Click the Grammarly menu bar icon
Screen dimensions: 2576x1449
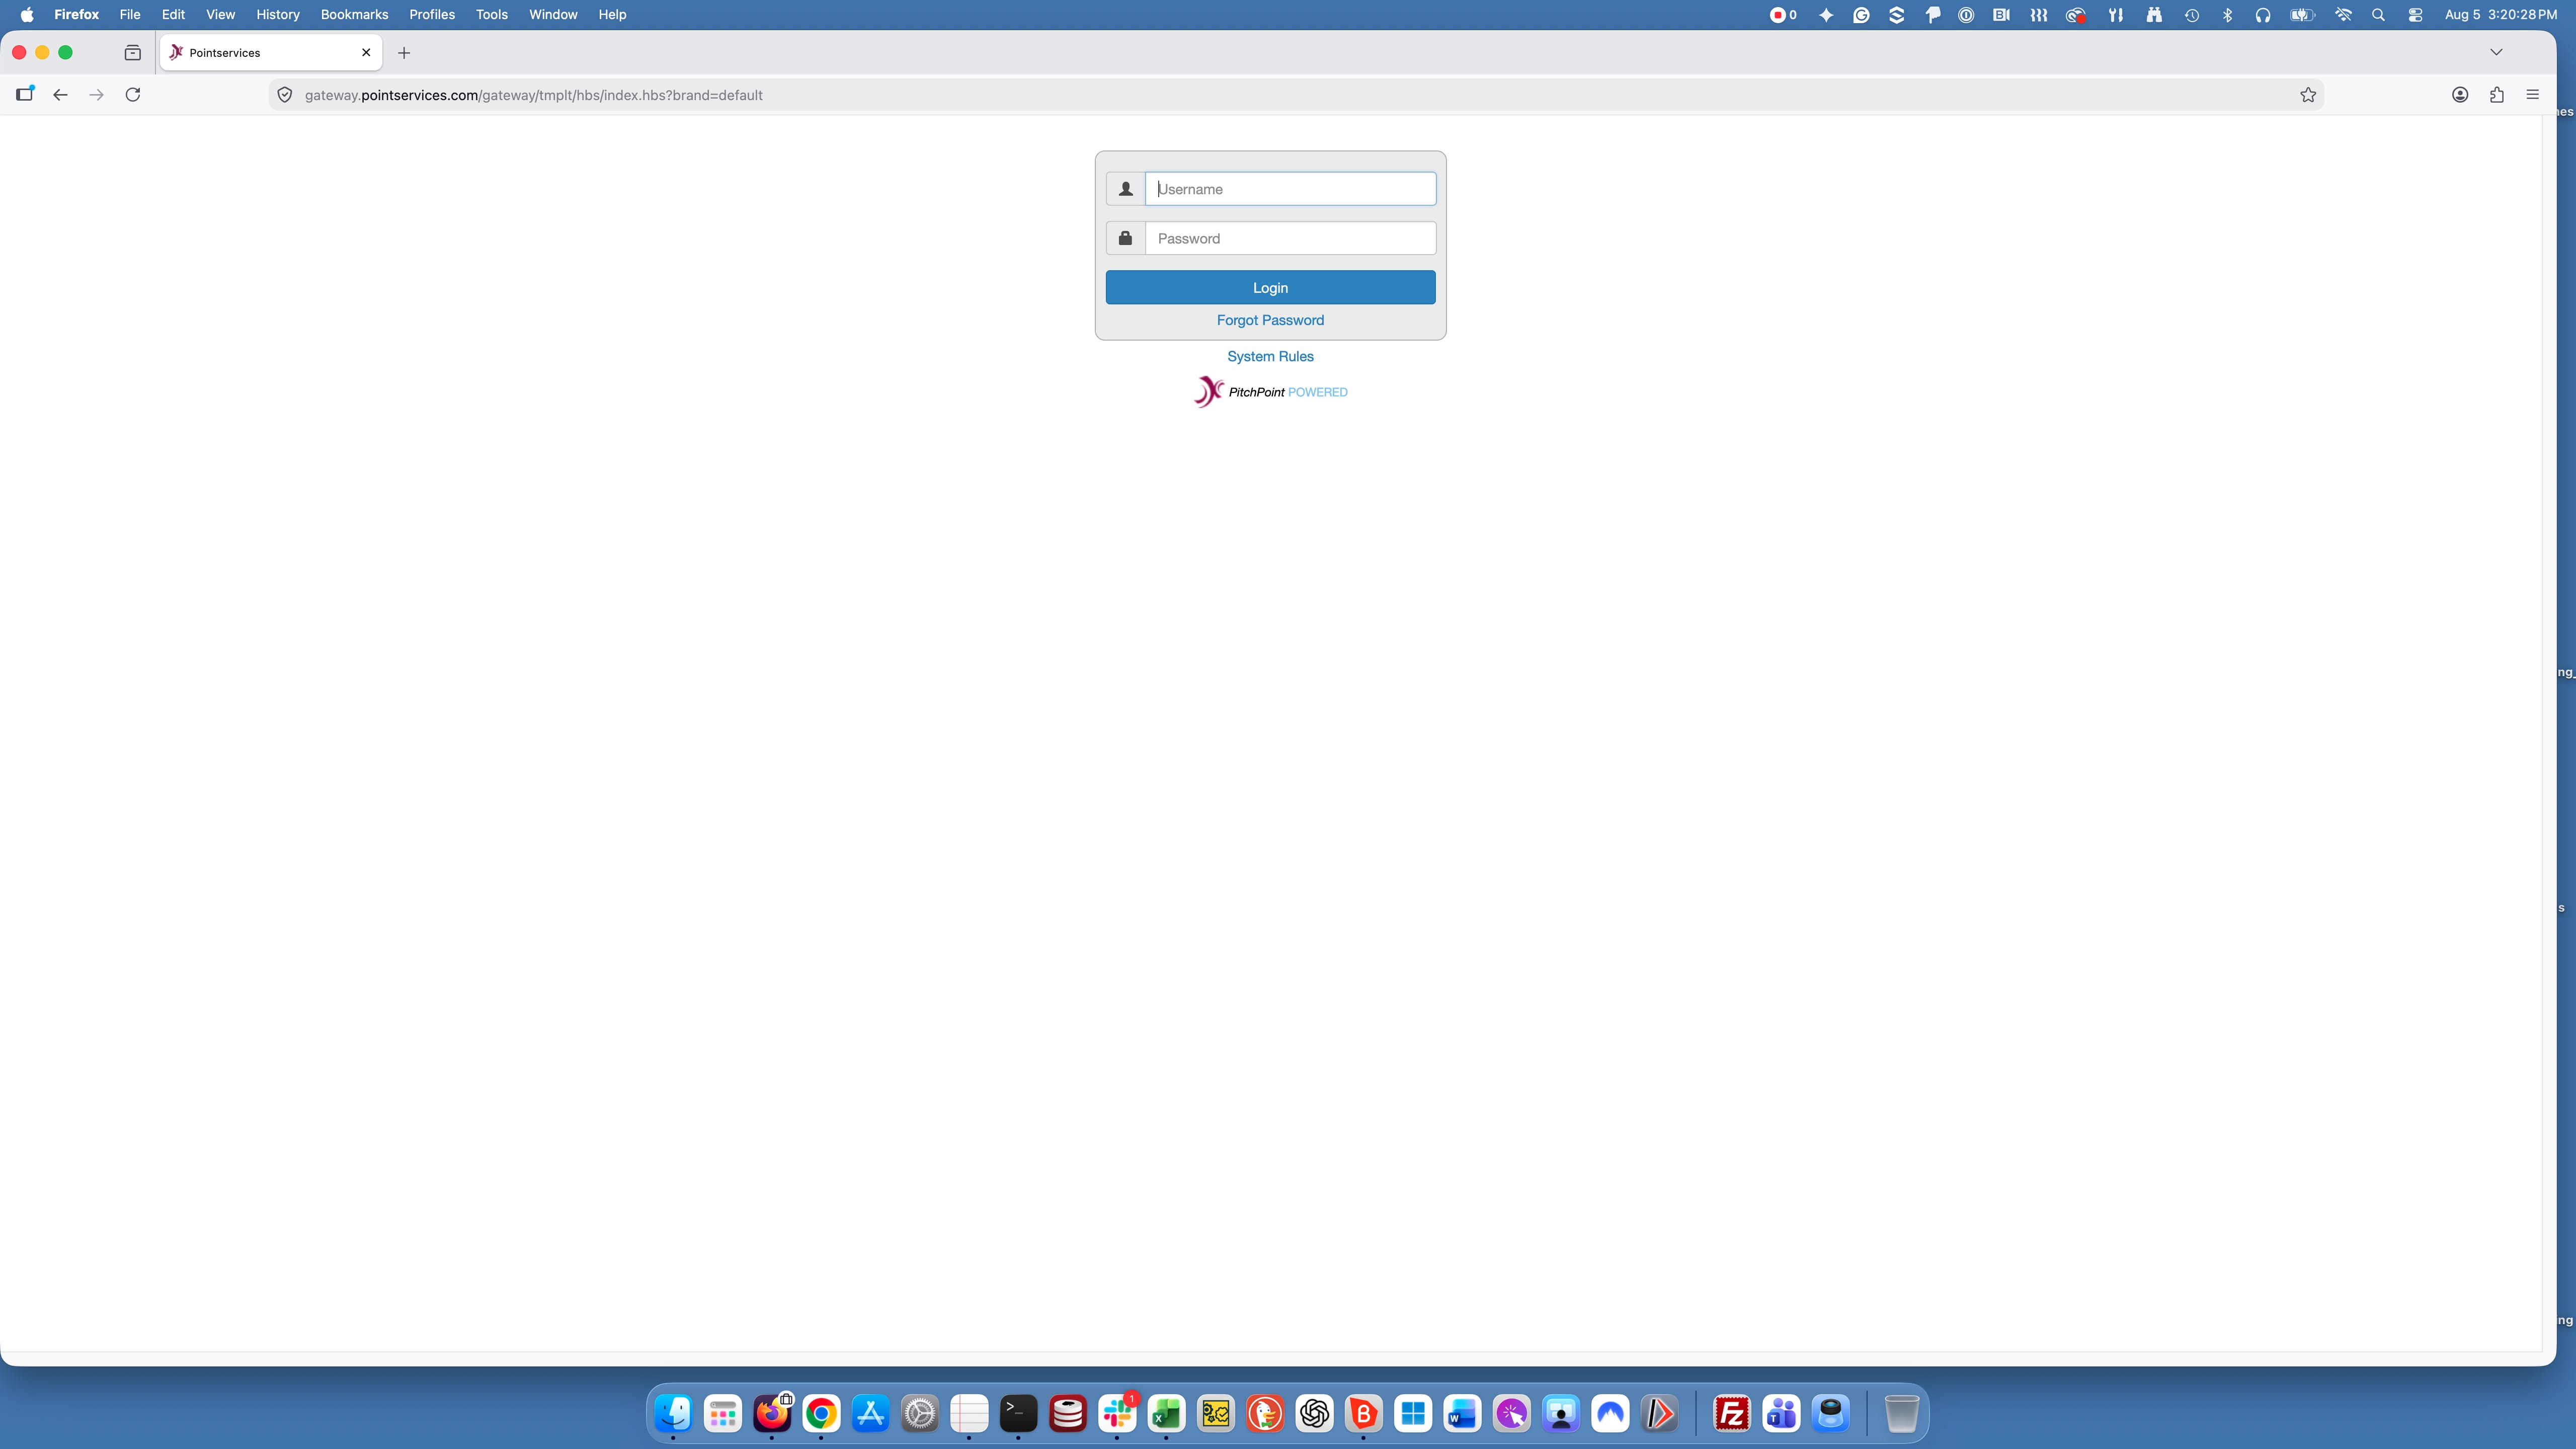click(x=1861, y=15)
